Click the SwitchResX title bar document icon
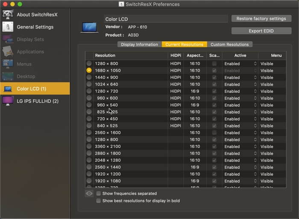Screen dimensions: 299x219 (121, 4)
